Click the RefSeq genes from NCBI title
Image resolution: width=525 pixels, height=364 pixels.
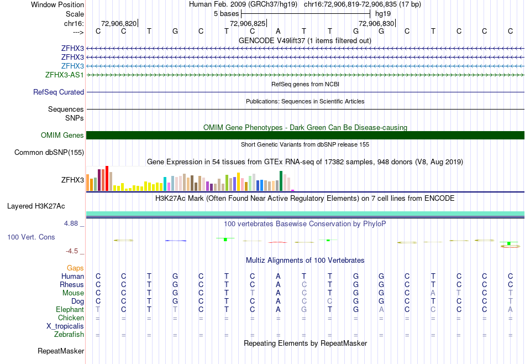pos(305,84)
